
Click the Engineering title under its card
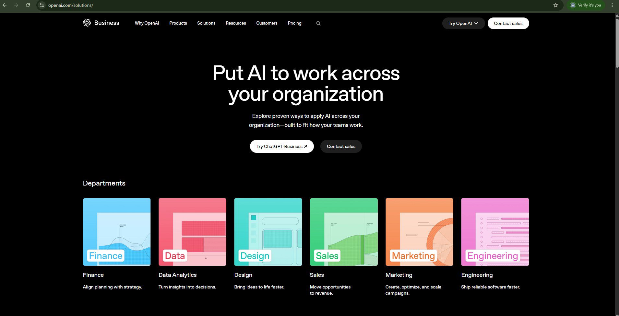tap(477, 275)
